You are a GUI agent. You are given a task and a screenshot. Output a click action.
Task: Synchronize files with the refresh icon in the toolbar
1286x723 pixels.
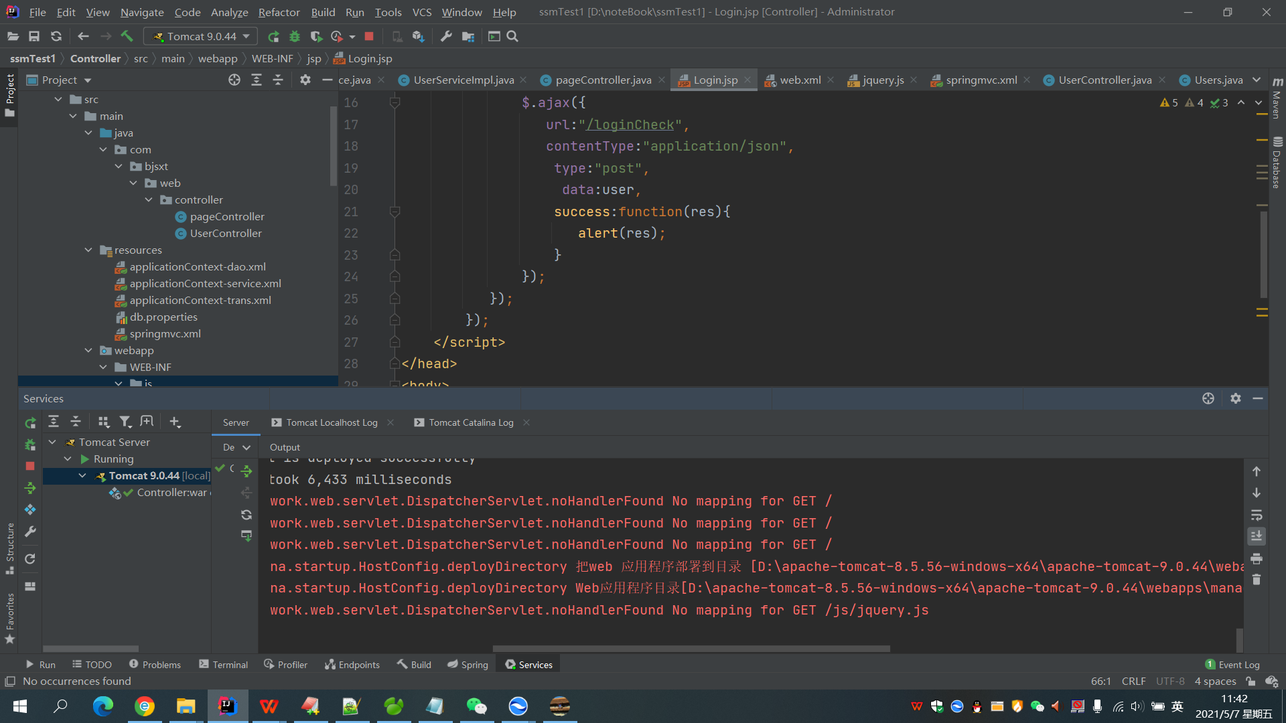(x=56, y=36)
